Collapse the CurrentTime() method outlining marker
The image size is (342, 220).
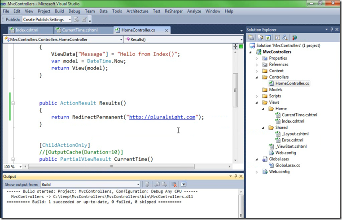[13, 159]
